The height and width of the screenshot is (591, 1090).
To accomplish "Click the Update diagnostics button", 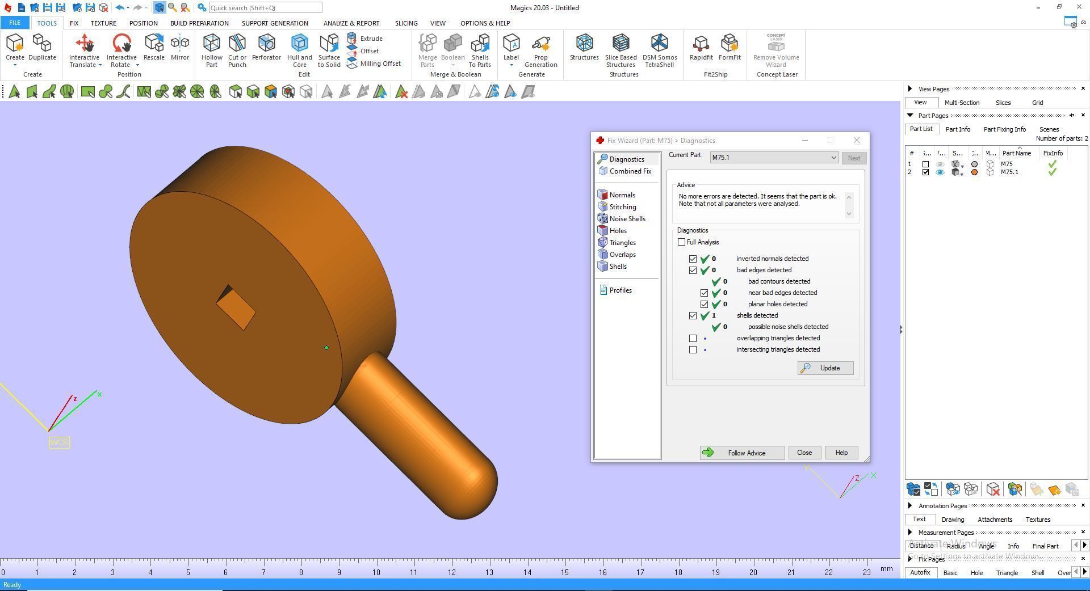I will pyautogui.click(x=825, y=368).
